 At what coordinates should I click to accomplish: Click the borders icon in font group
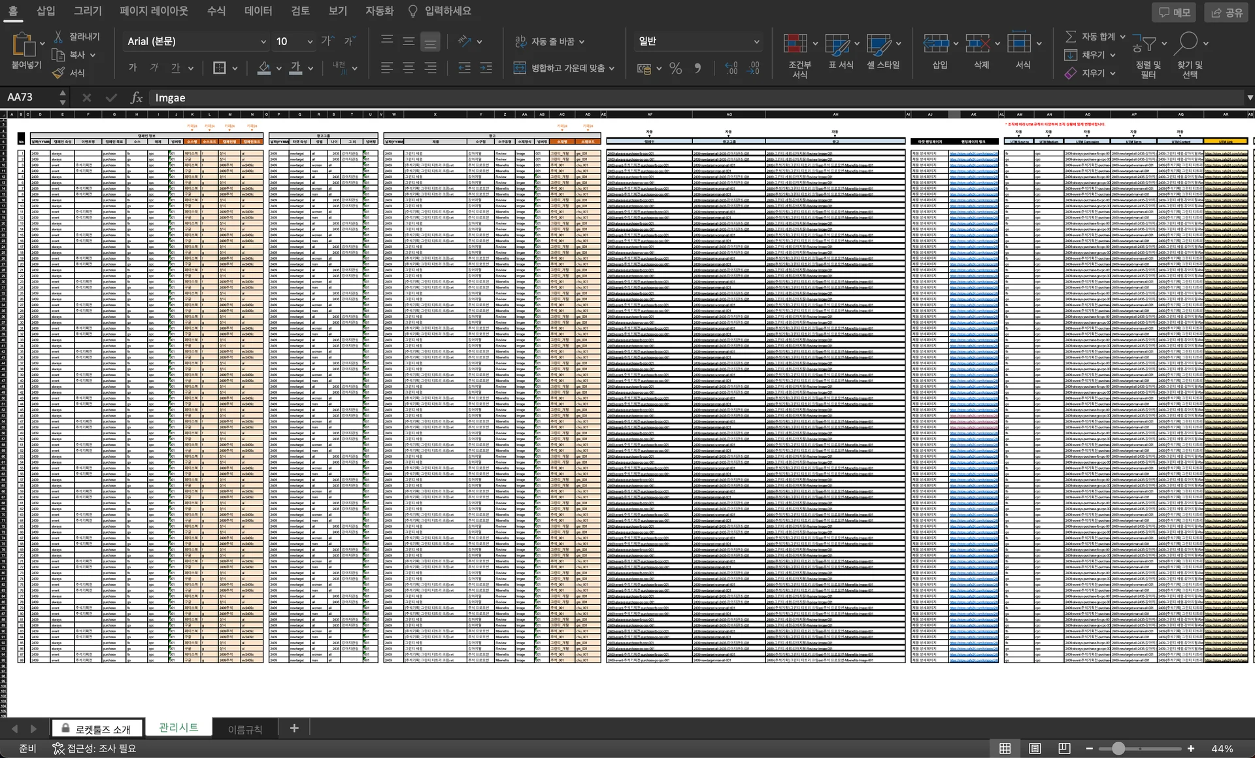click(x=220, y=68)
